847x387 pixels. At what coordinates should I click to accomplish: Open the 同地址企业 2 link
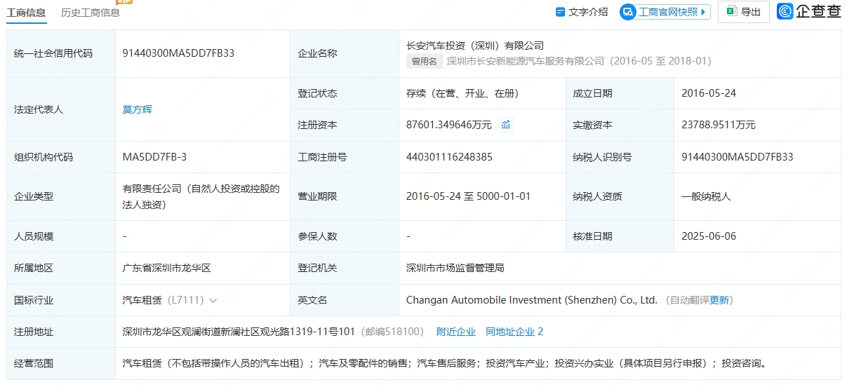point(514,332)
